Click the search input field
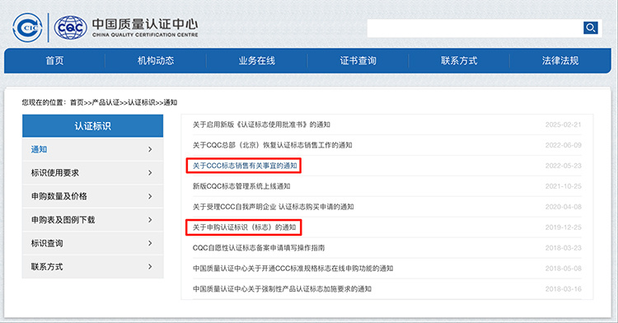The width and height of the screenshot is (618, 323). pyautogui.click(x=475, y=28)
